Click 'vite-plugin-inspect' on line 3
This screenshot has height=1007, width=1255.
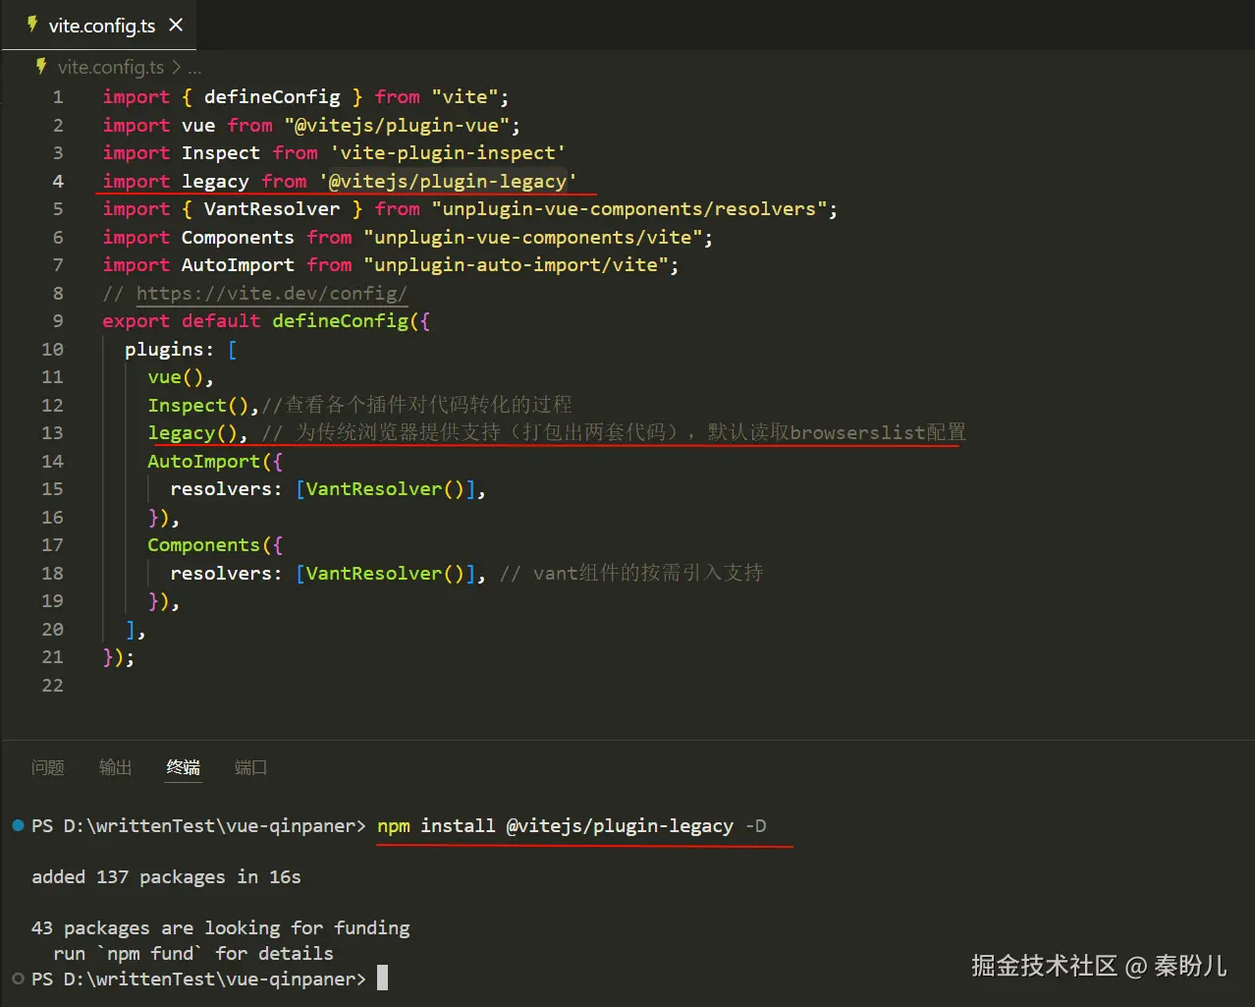(x=448, y=153)
